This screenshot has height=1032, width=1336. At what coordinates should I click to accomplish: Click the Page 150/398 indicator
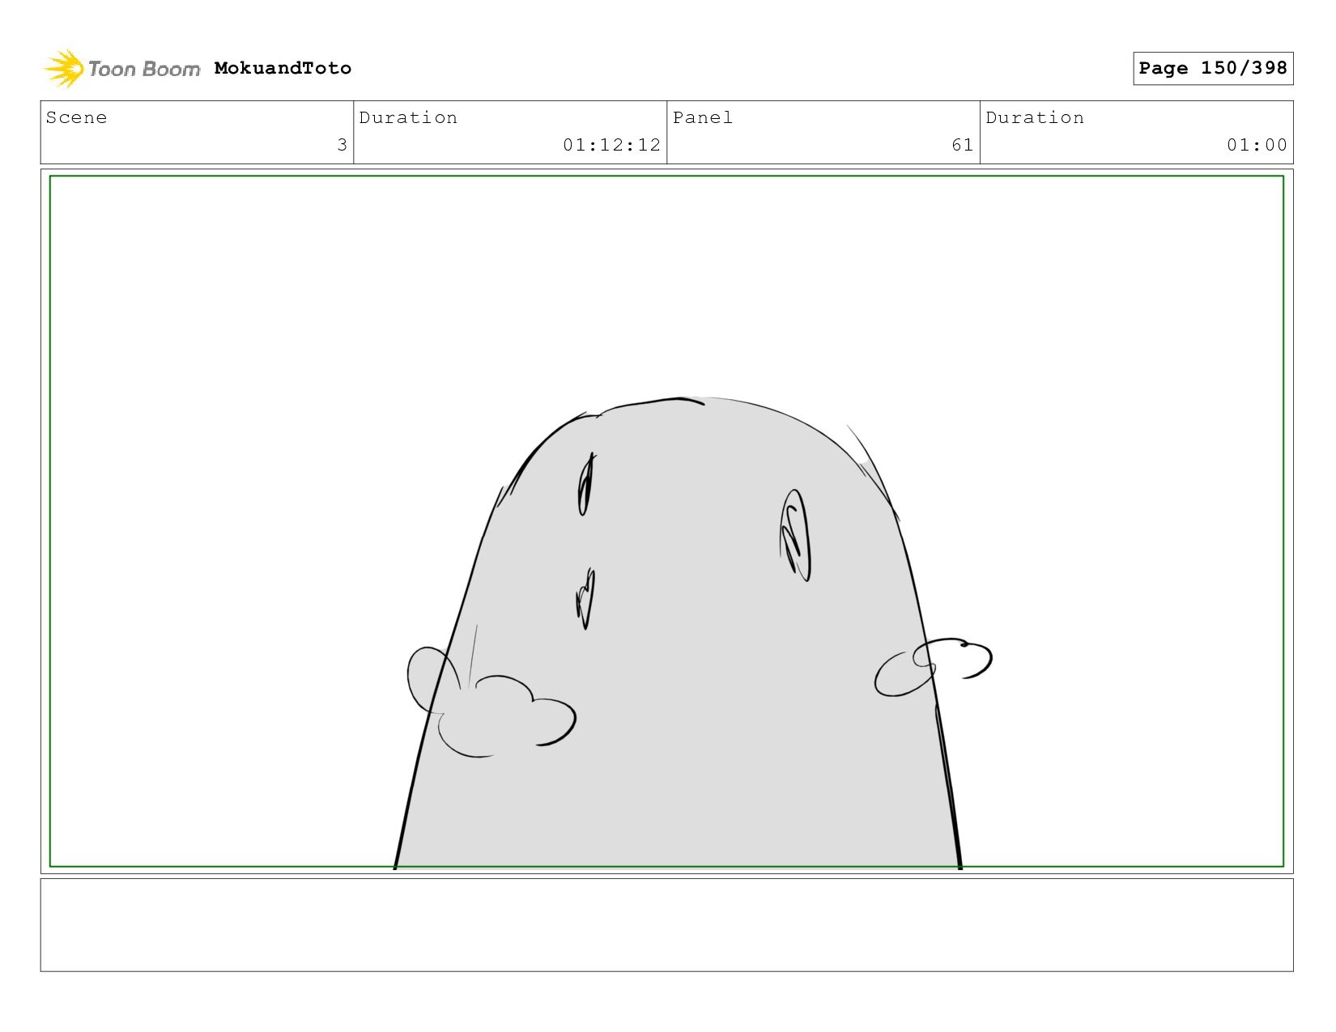click(x=1213, y=68)
